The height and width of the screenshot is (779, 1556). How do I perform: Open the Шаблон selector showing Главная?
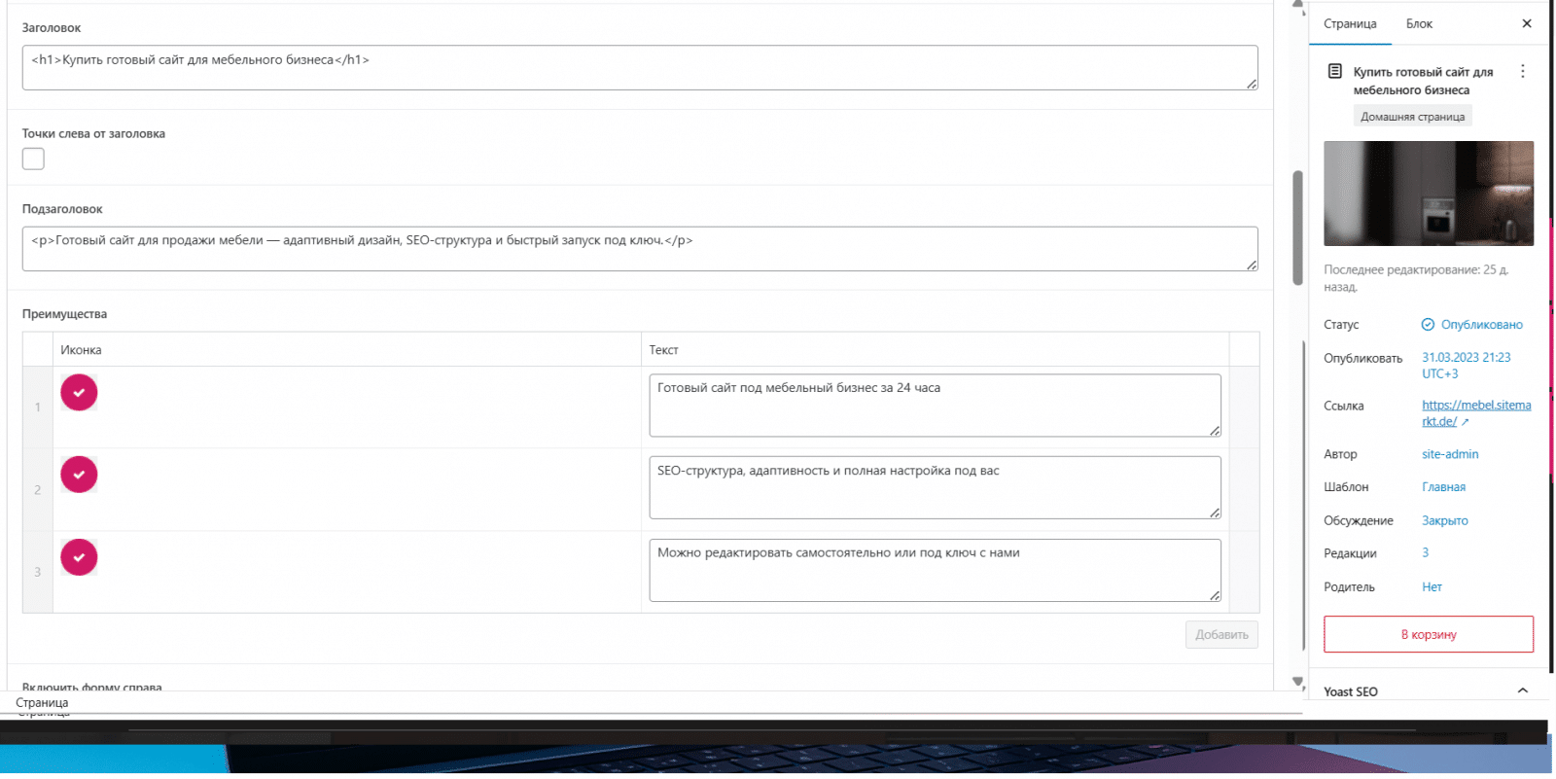(x=1443, y=487)
